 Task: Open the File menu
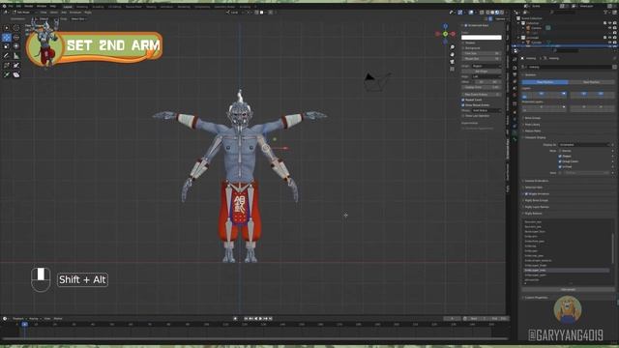pos(11,7)
